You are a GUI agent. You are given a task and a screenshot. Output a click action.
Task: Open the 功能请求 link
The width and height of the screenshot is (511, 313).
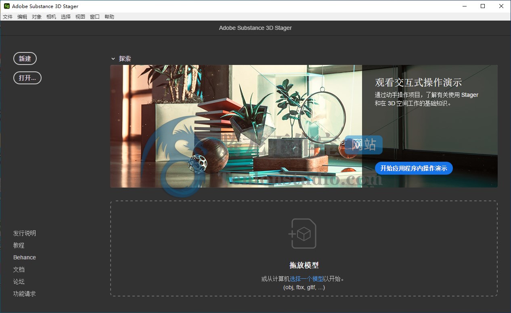[25, 294]
